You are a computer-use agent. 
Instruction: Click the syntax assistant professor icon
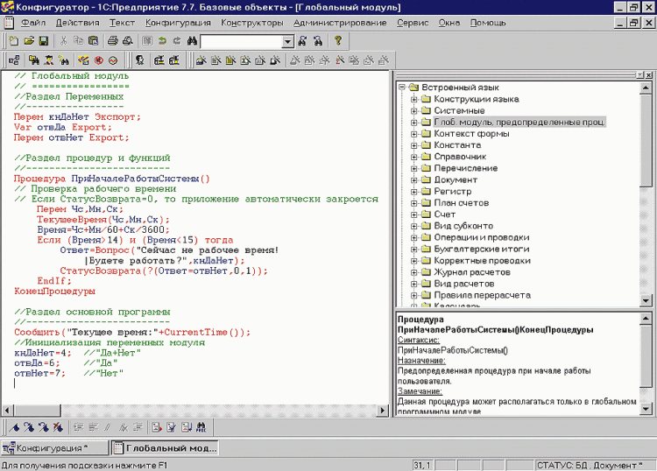[x=49, y=60]
